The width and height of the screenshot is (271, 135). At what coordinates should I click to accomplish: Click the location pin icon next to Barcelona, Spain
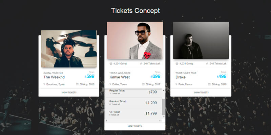coord(44,84)
